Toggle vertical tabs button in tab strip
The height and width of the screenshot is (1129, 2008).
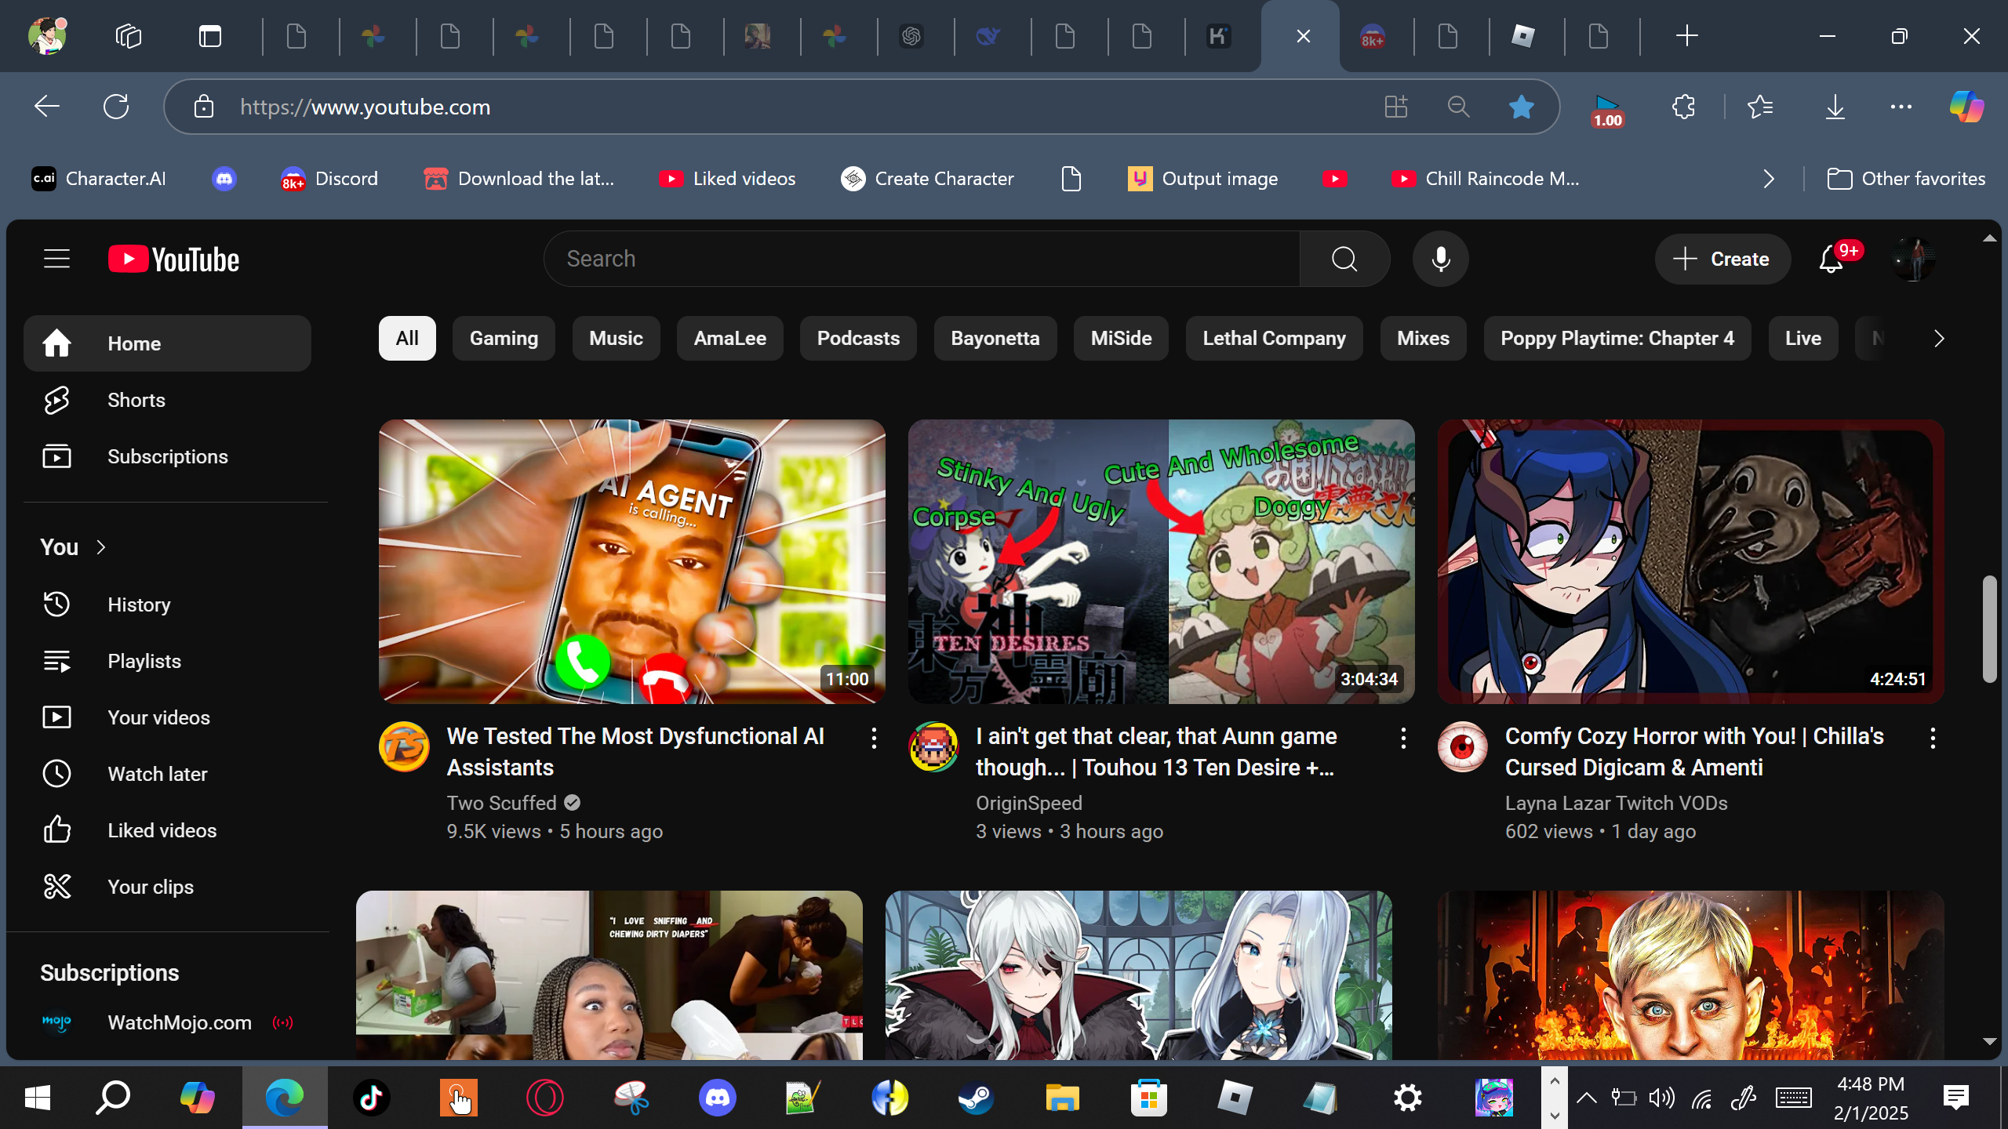click(x=209, y=36)
